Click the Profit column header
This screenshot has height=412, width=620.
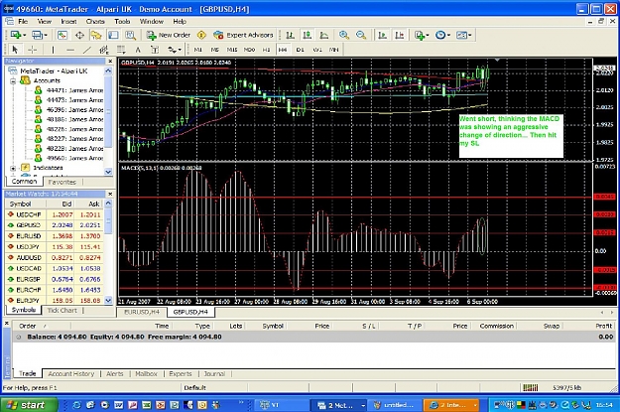[x=604, y=326]
